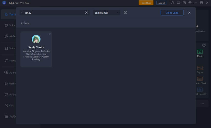Click the Sandy Cheeks description text

(36, 55)
